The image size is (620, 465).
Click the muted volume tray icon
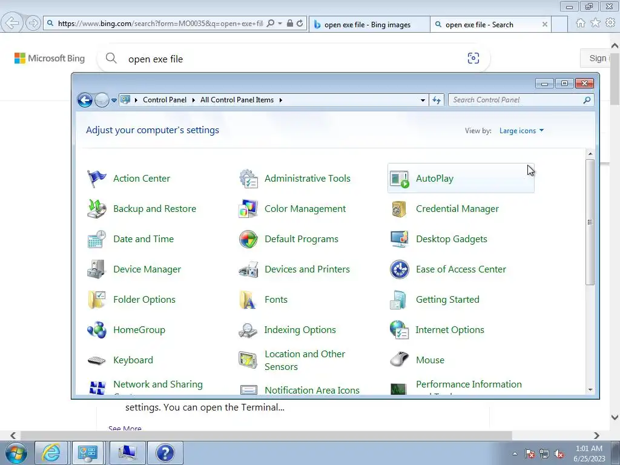pos(559,454)
